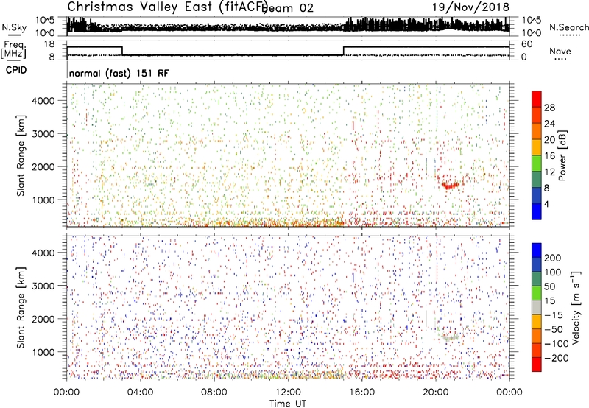The width and height of the screenshot is (589, 408).
Task: Click the 'Beam 02' label
Action: click(289, 8)
